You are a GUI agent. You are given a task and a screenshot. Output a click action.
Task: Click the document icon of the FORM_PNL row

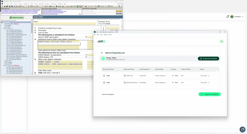point(104,75)
